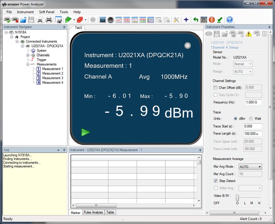
Task: Open the Log panel dropdown arrow
Action: point(58,150)
